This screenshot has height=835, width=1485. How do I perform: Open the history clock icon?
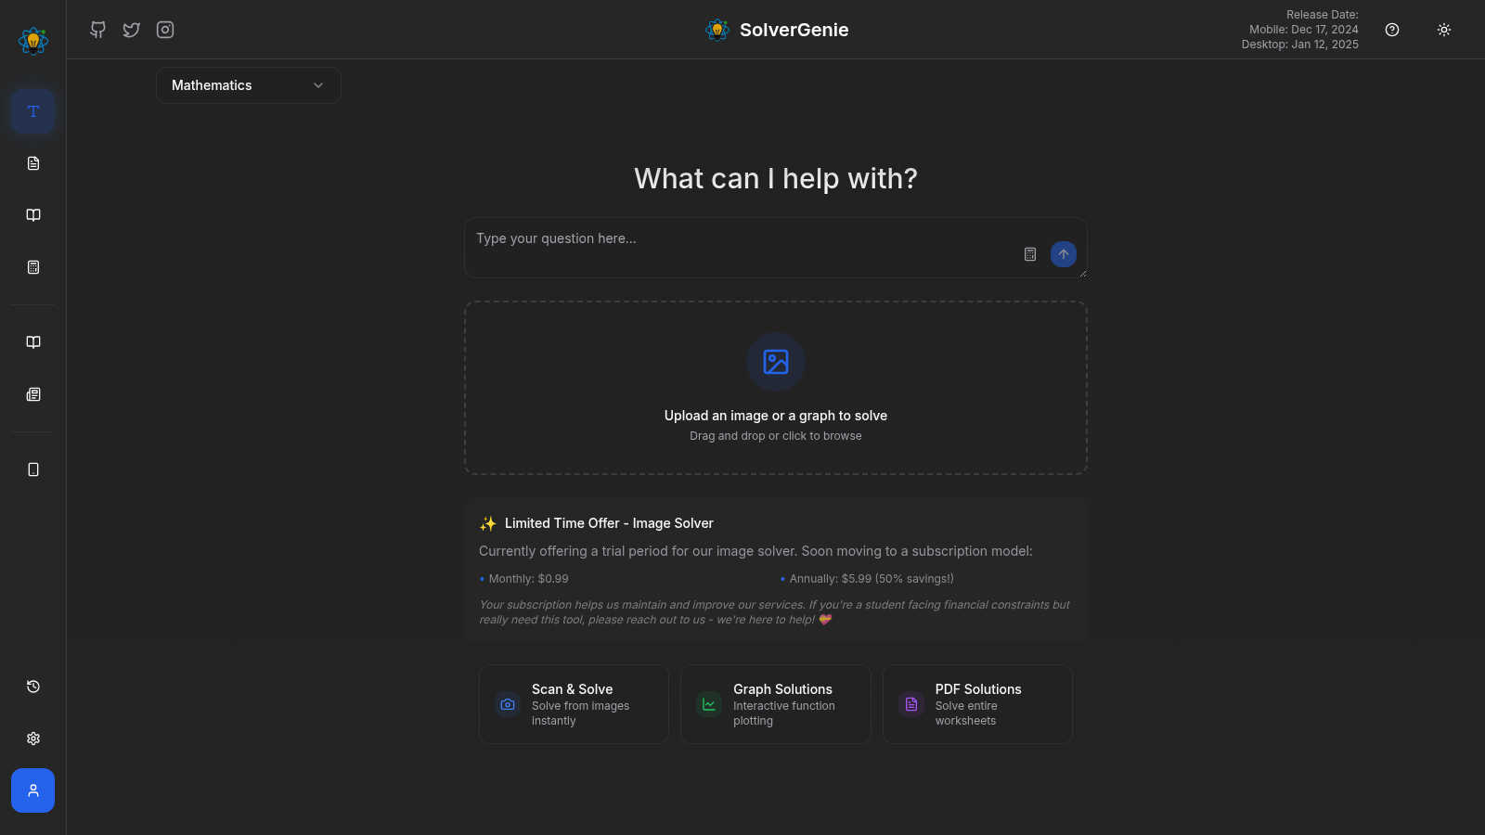[33, 687]
